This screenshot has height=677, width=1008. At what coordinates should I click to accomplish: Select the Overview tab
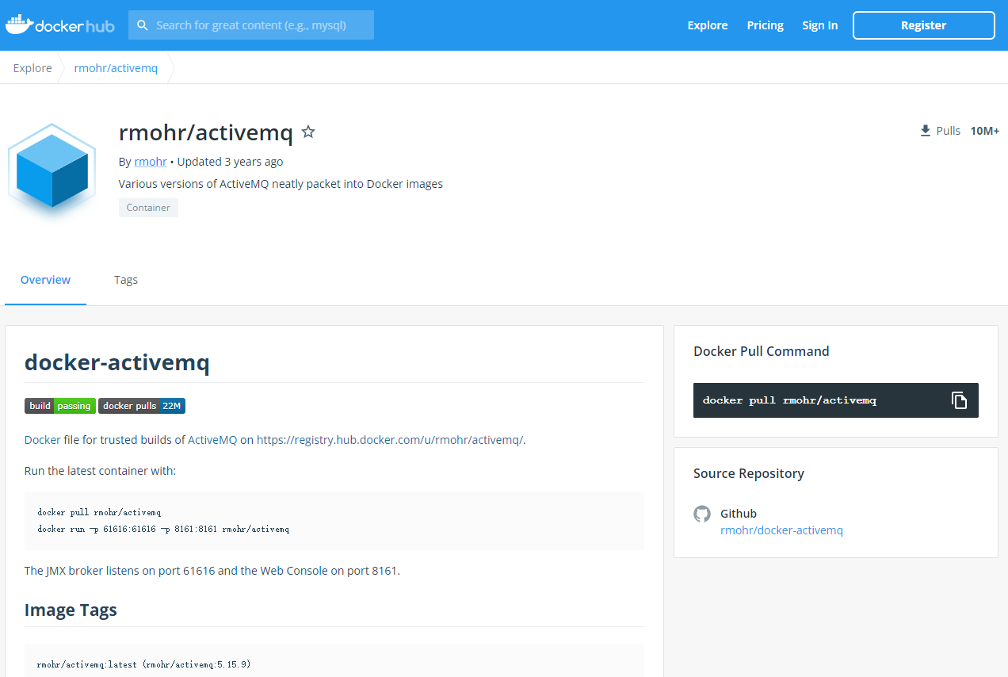(45, 280)
